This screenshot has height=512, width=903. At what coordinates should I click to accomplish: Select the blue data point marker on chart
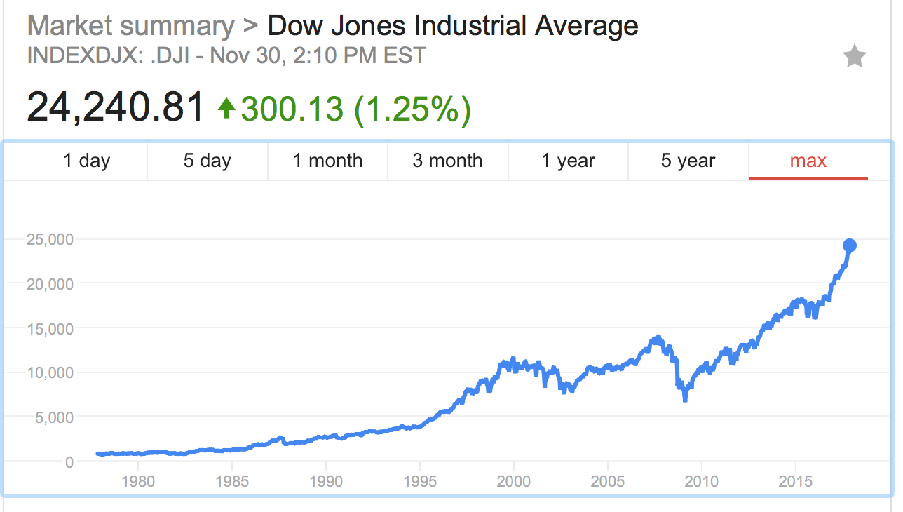click(x=850, y=245)
